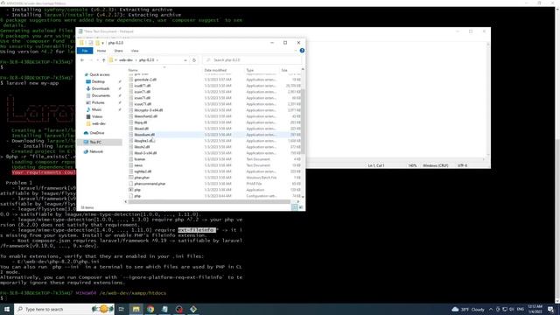Click UTF-8 in Notepad status bar

click(462, 165)
